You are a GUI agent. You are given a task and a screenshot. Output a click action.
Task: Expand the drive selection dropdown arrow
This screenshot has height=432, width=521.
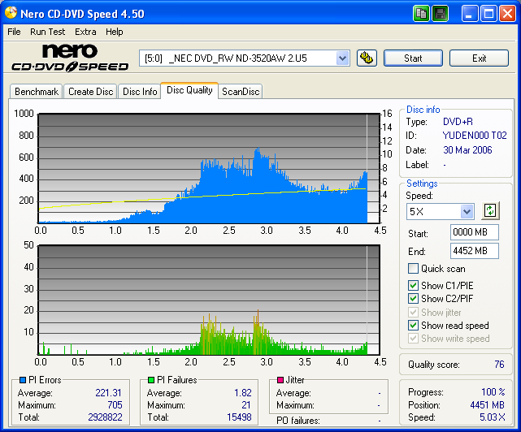[x=342, y=58]
